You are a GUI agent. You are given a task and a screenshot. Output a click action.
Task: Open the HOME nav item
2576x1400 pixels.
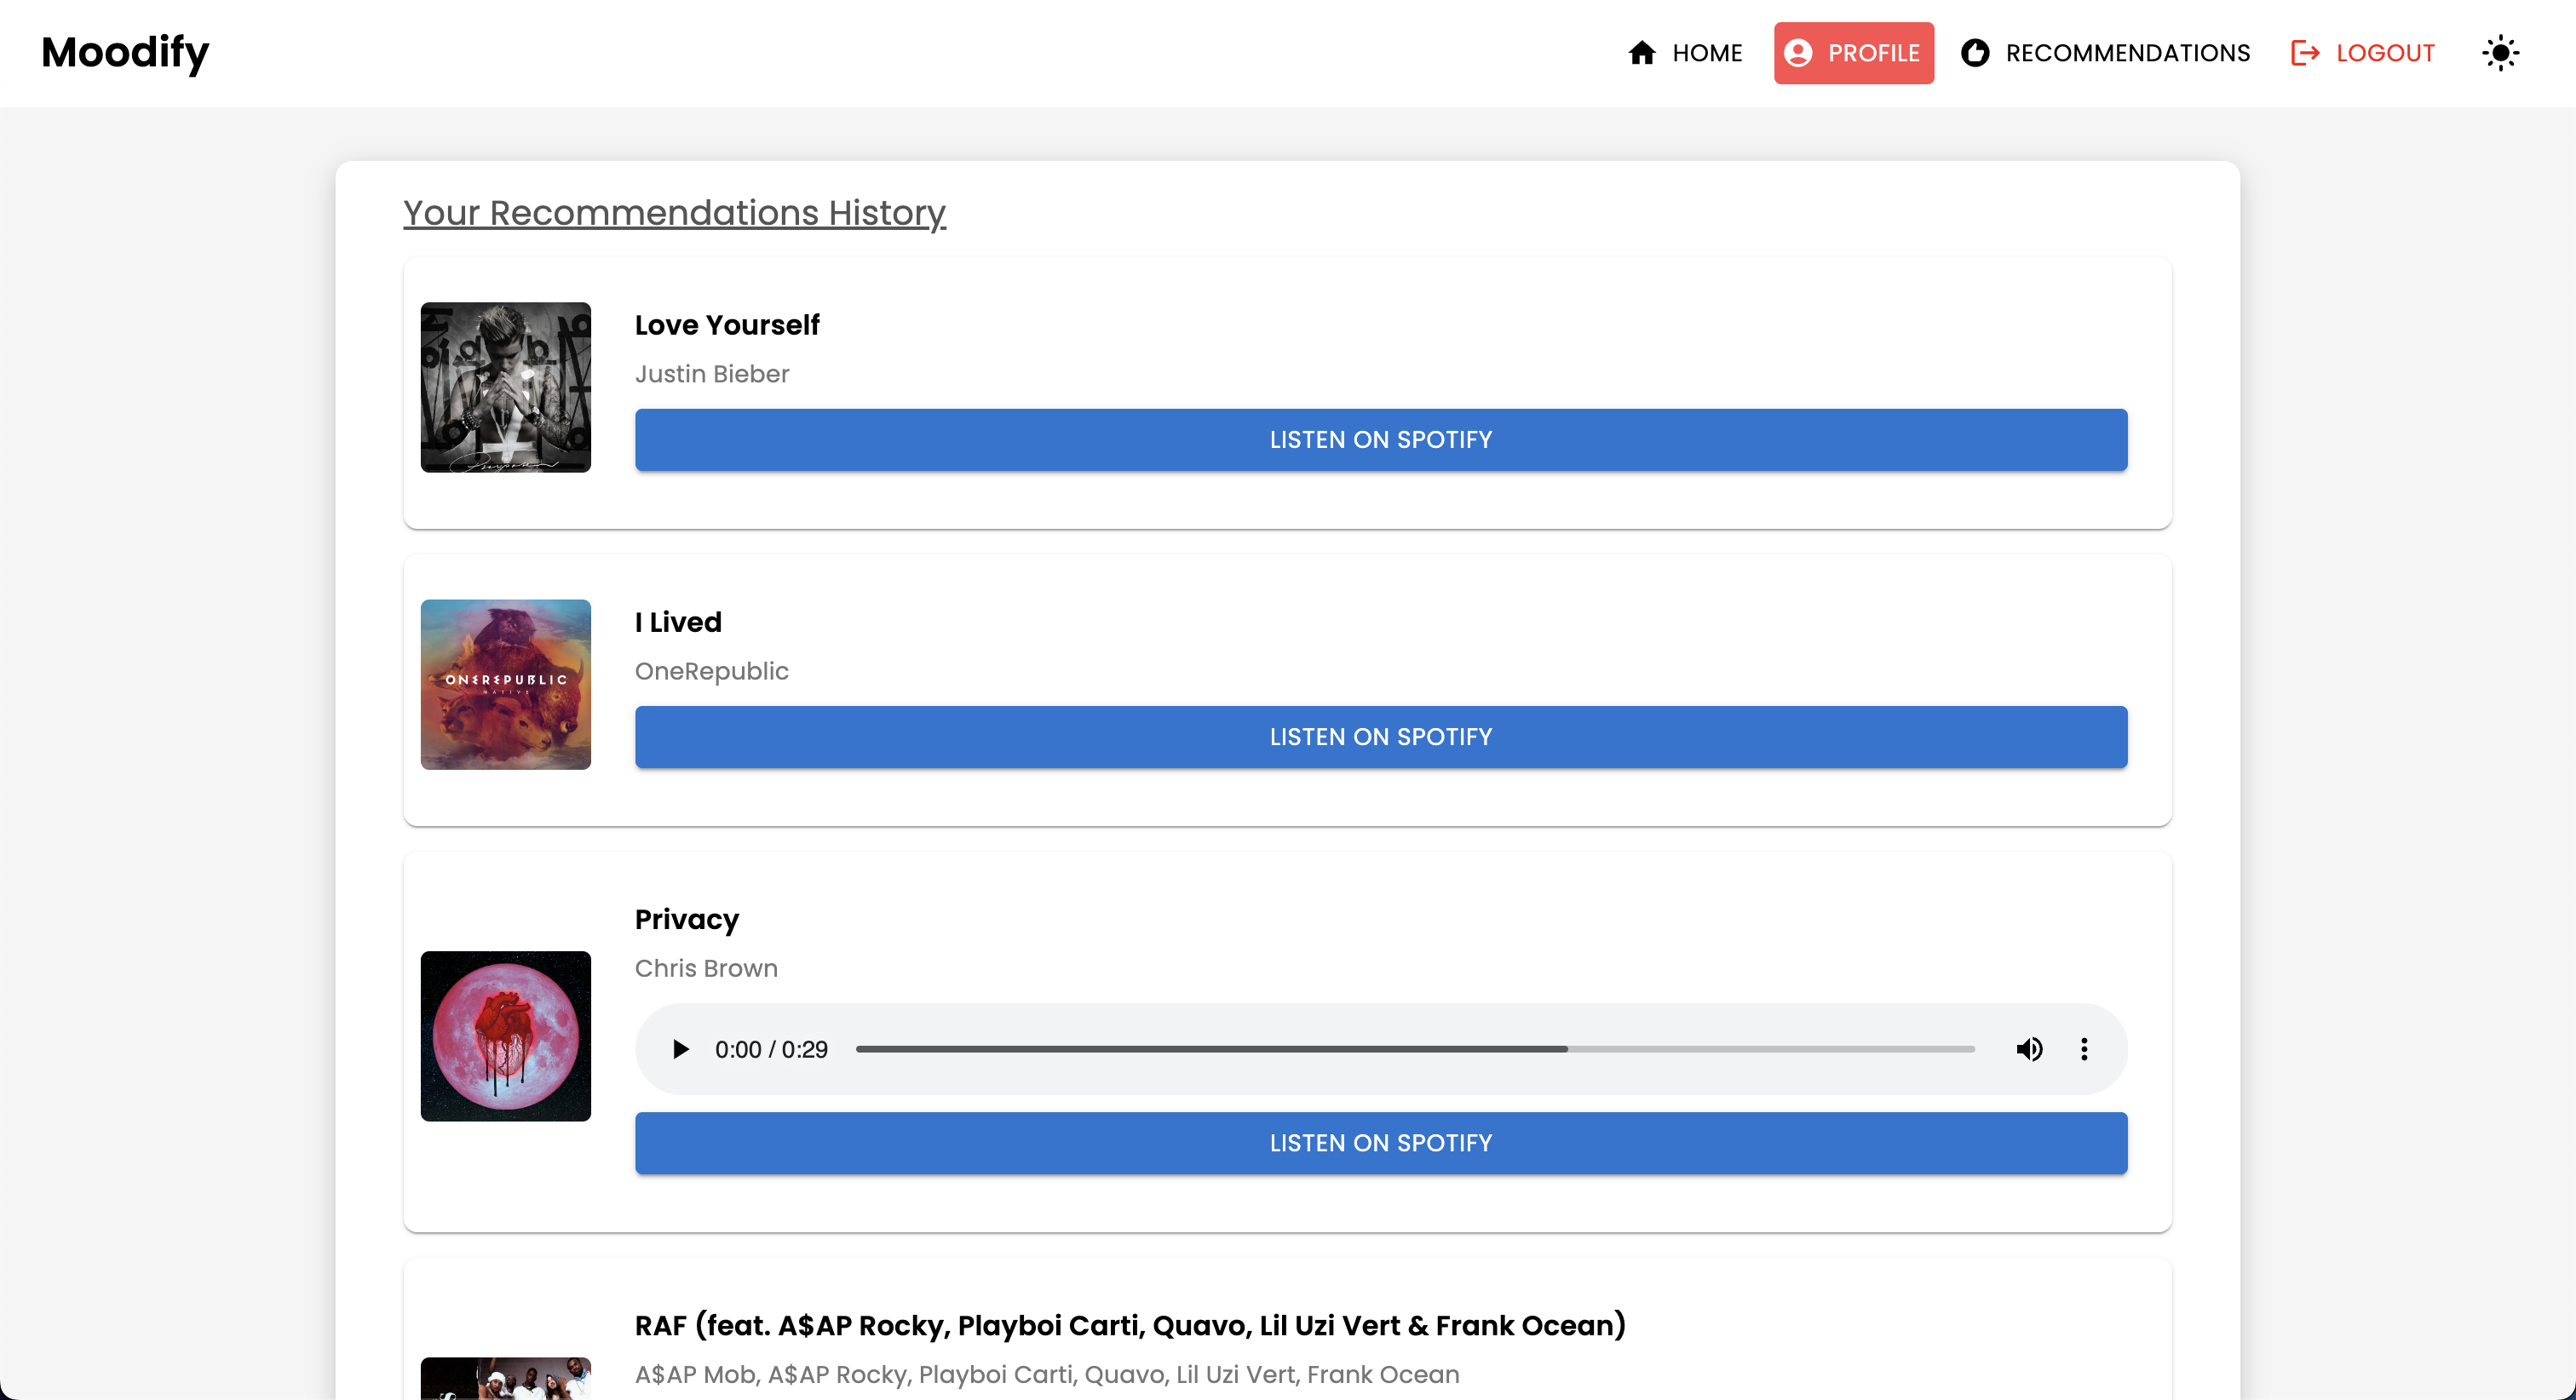[x=1706, y=53]
